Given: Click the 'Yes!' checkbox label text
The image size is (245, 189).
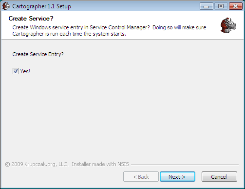Looking at the screenshot, I should 25,71.
